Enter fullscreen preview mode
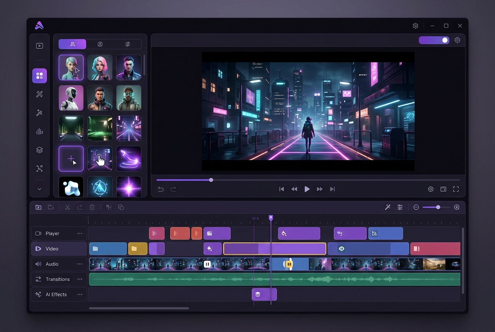The image size is (495, 332). 456,189
